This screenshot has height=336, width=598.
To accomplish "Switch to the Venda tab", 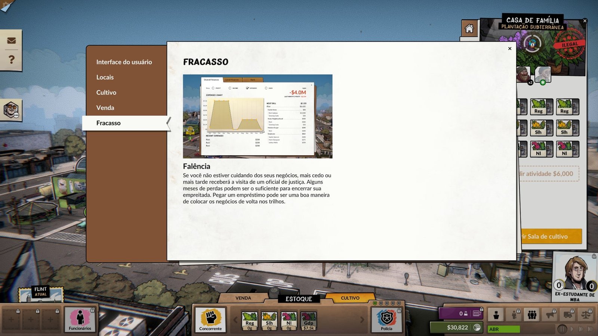I will click(x=243, y=298).
